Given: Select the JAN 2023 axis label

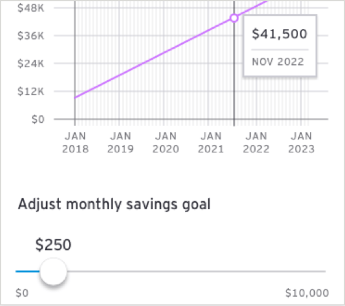Looking at the screenshot, I should pyautogui.click(x=301, y=143).
